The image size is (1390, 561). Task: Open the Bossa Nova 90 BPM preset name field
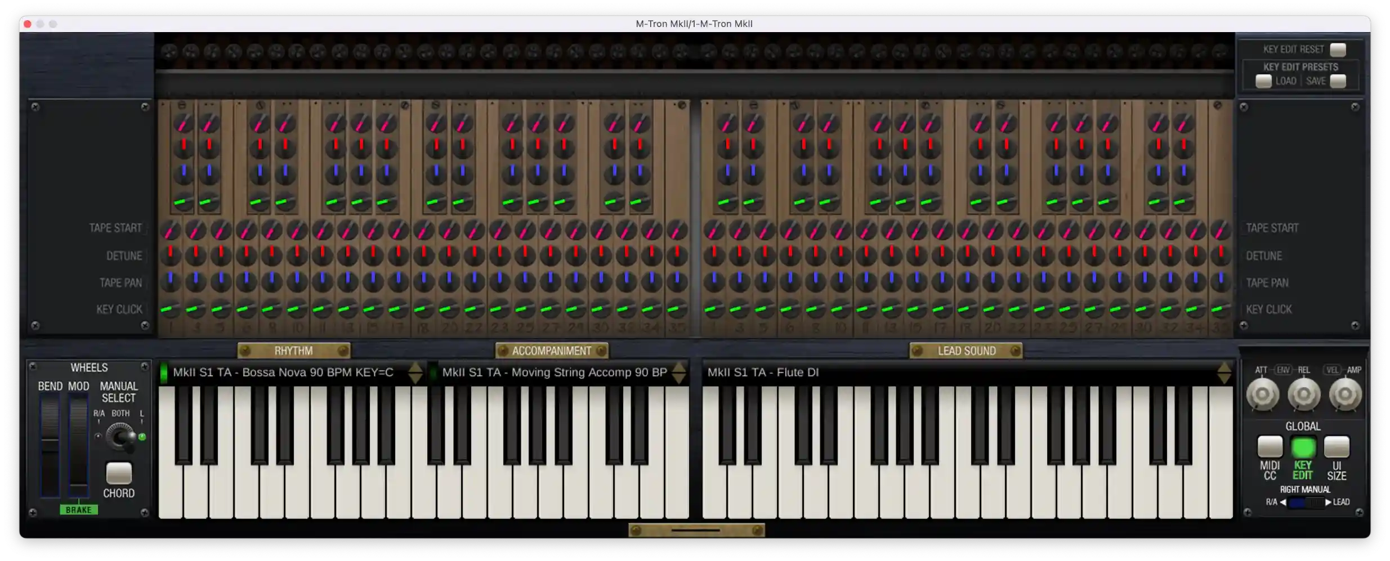[288, 372]
